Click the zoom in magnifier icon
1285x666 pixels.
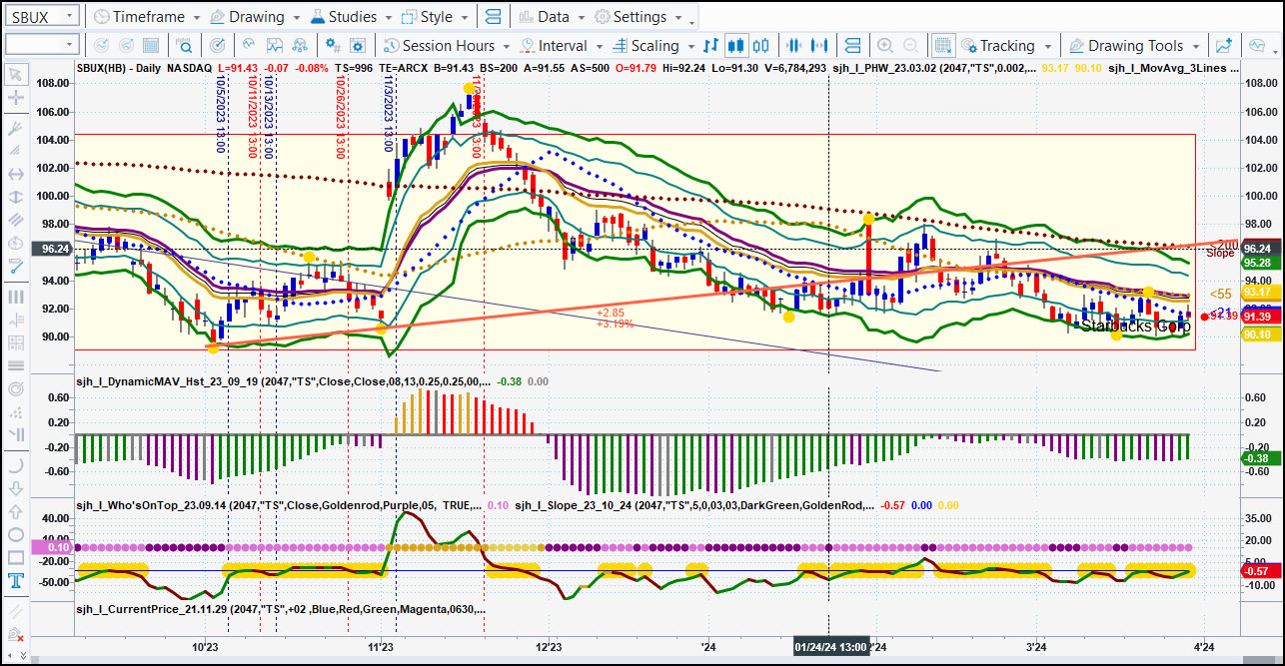885,46
